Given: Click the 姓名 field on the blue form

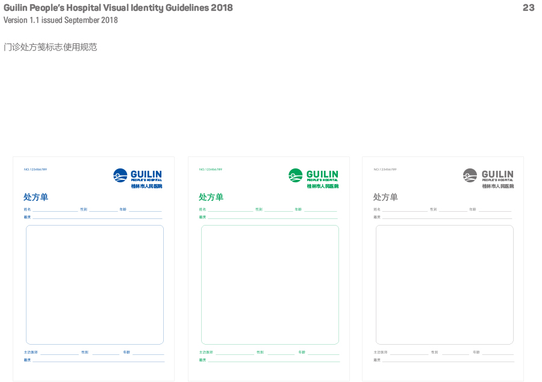Looking at the screenshot, I should click(x=54, y=209).
